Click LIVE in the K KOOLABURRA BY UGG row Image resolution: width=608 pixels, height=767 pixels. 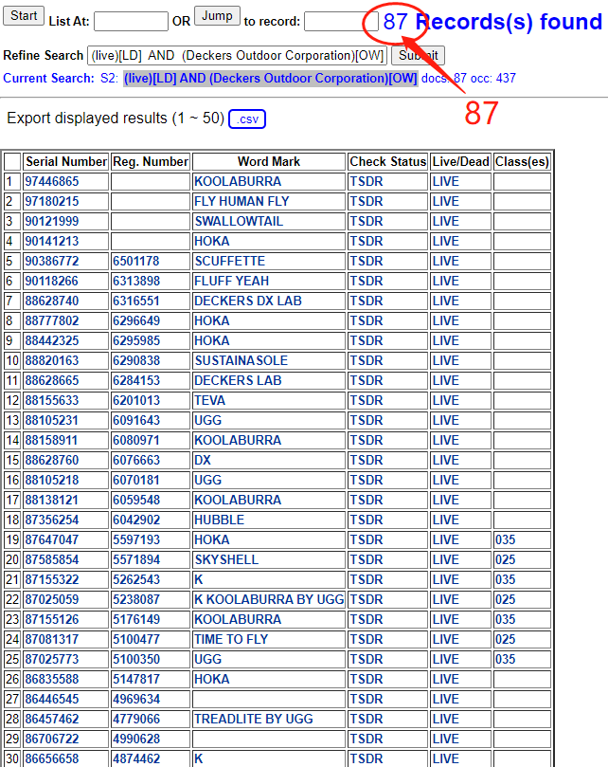click(x=445, y=600)
